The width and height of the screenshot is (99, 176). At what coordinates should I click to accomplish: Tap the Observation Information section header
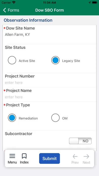[28, 20]
